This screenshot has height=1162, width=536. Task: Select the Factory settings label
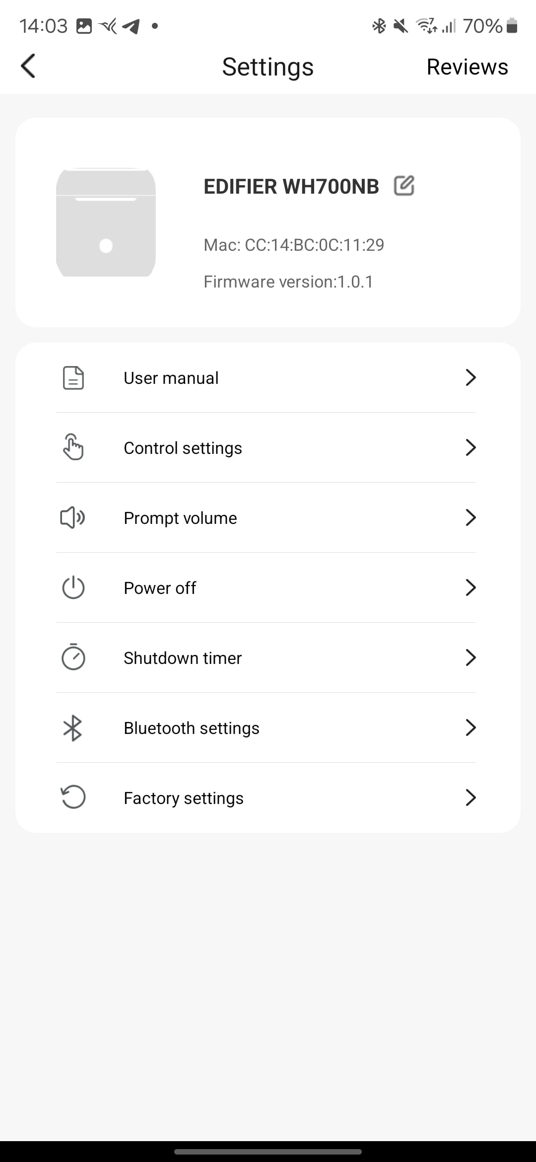click(184, 798)
